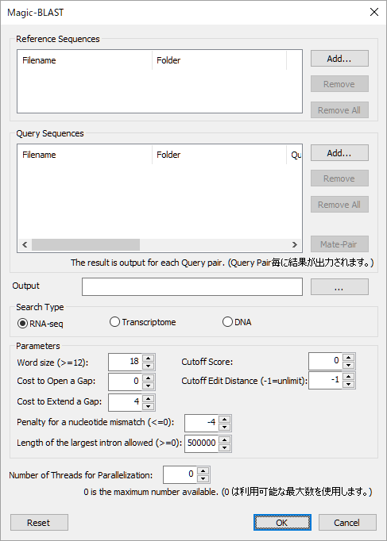
Task: Click the Cancel button
Action: (x=347, y=523)
